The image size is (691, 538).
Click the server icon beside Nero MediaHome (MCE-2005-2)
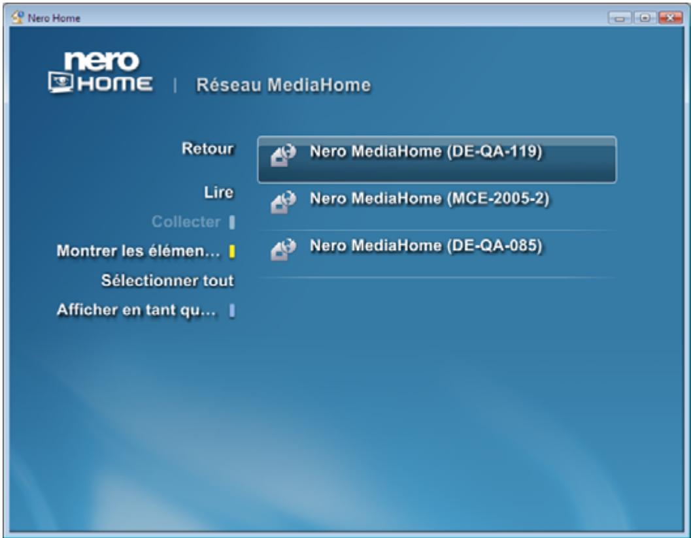tap(283, 202)
